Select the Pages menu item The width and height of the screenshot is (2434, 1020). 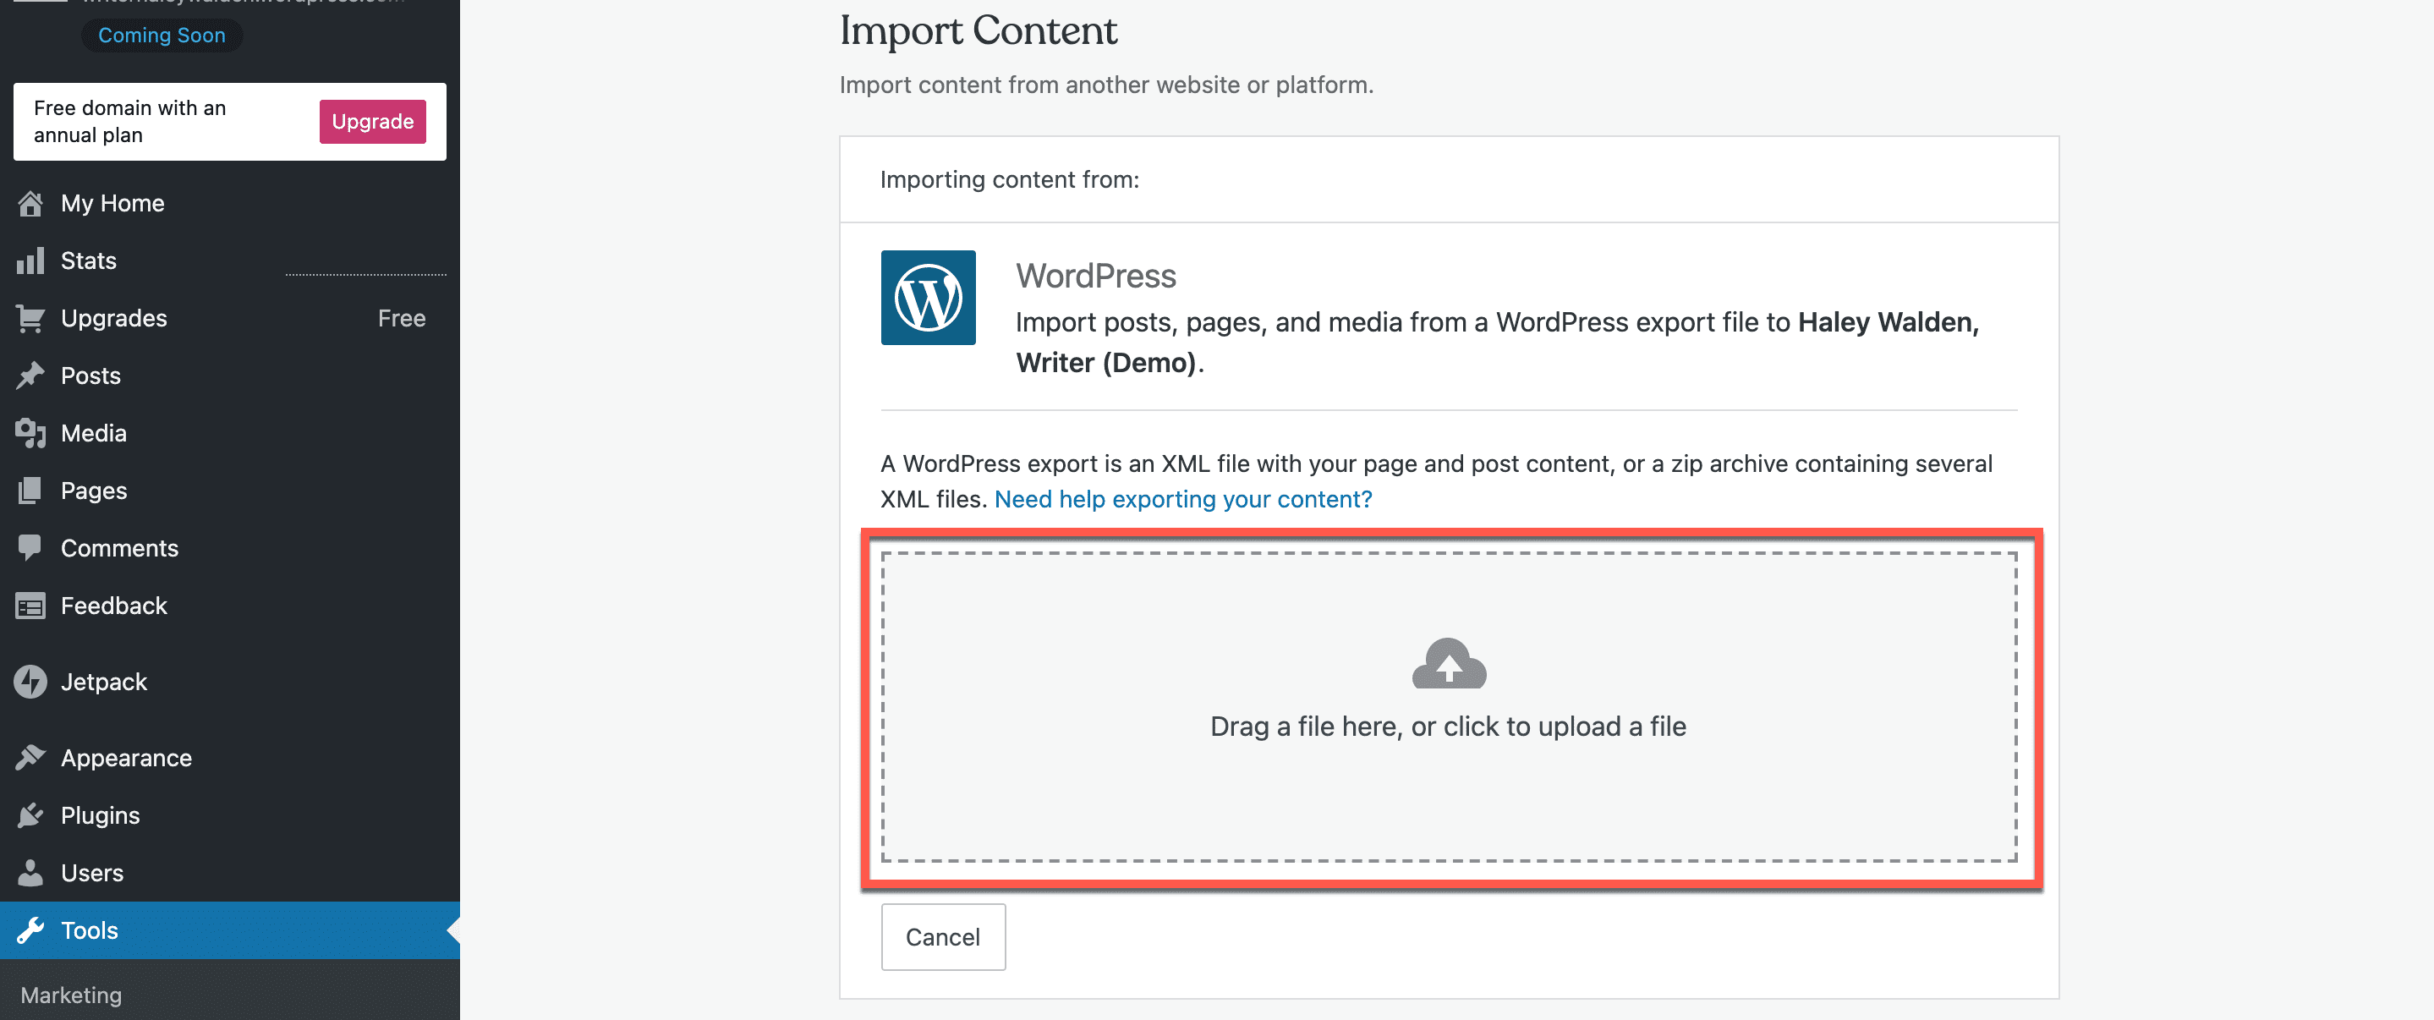(93, 489)
